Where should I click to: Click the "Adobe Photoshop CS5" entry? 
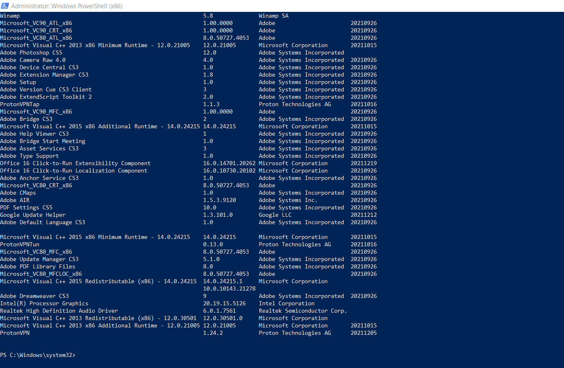31,53
